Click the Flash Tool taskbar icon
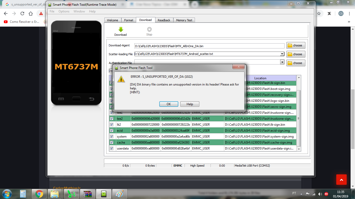 (x=104, y=194)
